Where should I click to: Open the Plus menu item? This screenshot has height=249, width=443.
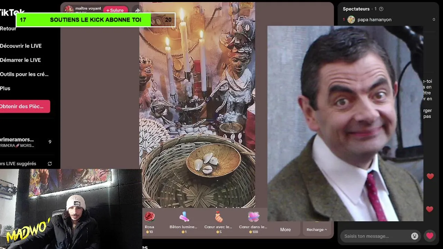(x=5, y=88)
